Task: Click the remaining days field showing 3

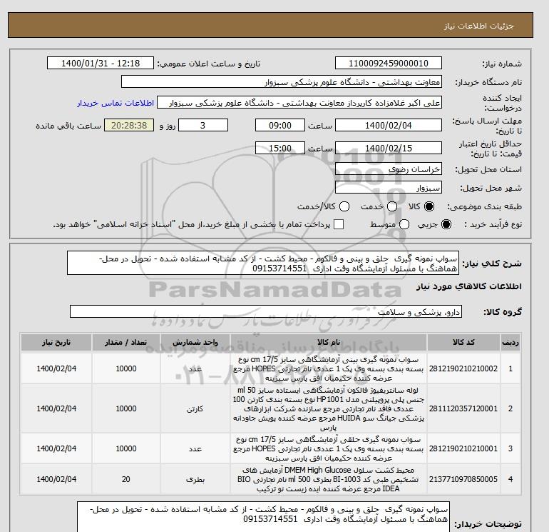Action: click(203, 125)
